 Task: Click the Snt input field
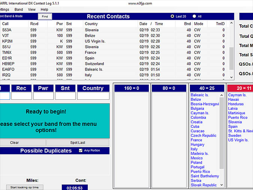(x=65, y=96)
